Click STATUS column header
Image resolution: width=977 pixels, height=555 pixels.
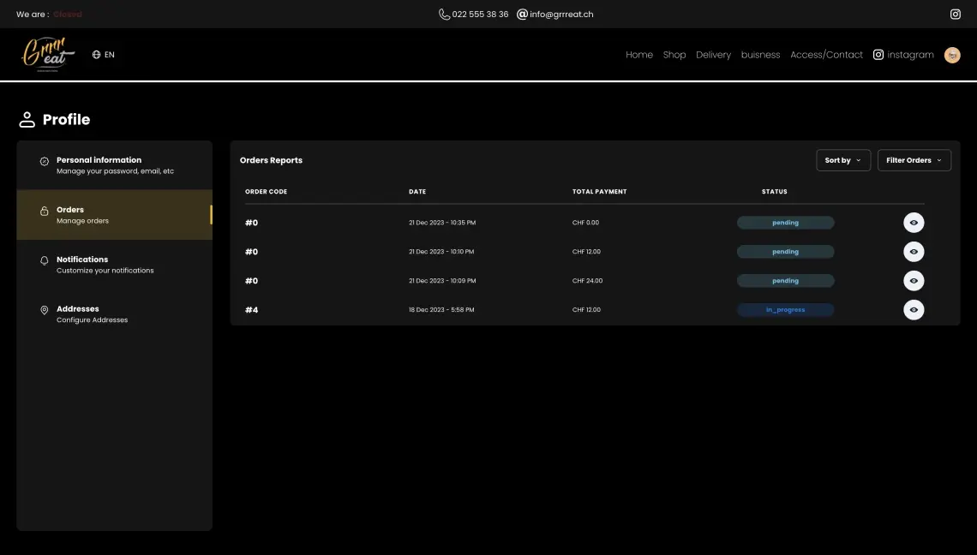(775, 192)
